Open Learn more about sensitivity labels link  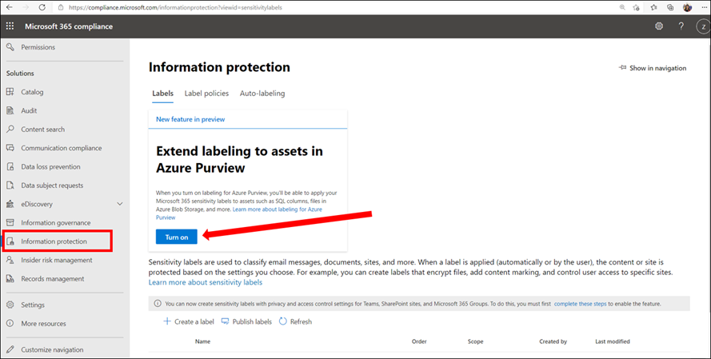coord(206,282)
